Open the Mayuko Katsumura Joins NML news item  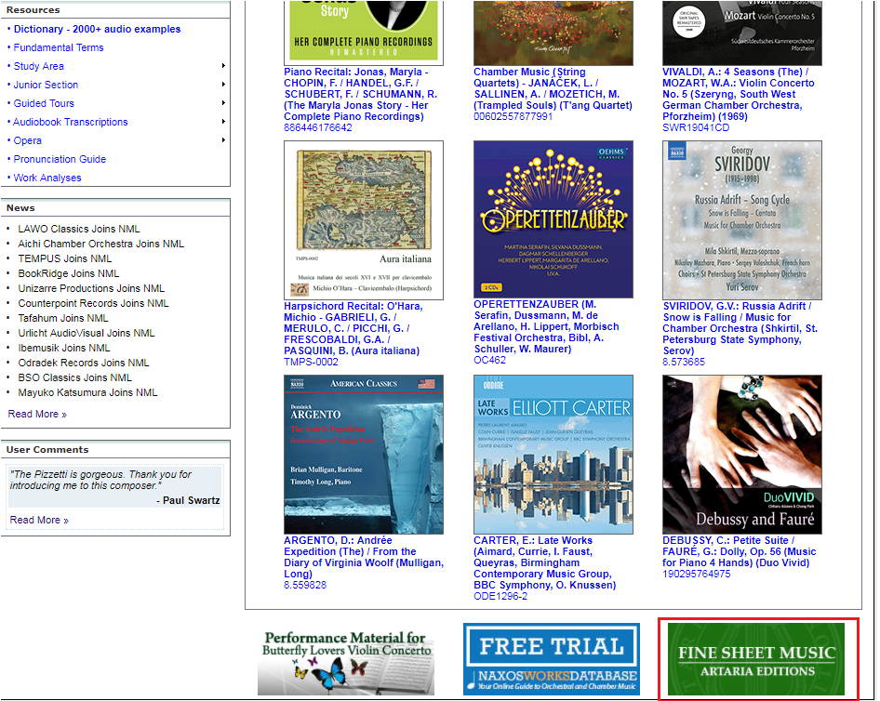(94, 392)
